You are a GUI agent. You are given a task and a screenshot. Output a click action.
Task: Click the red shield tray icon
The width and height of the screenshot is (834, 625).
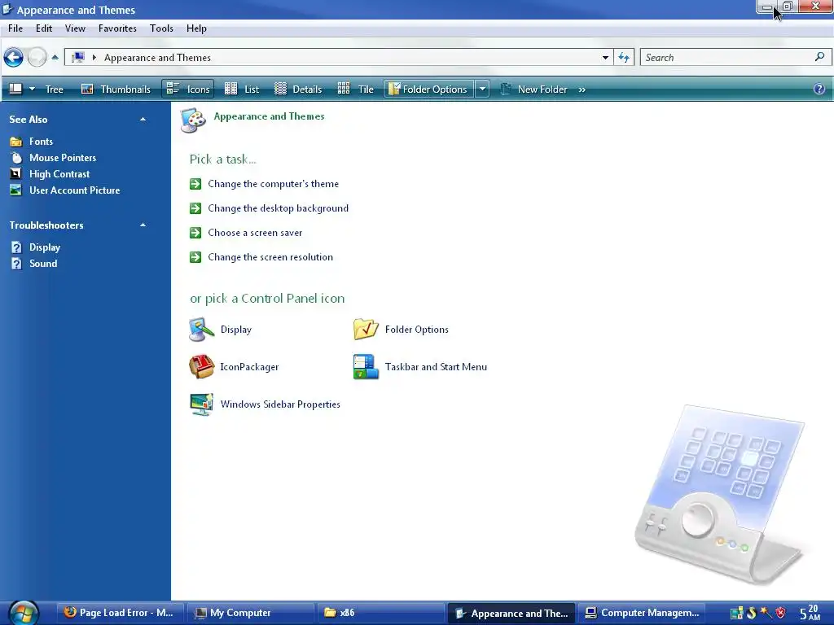pyautogui.click(x=781, y=612)
